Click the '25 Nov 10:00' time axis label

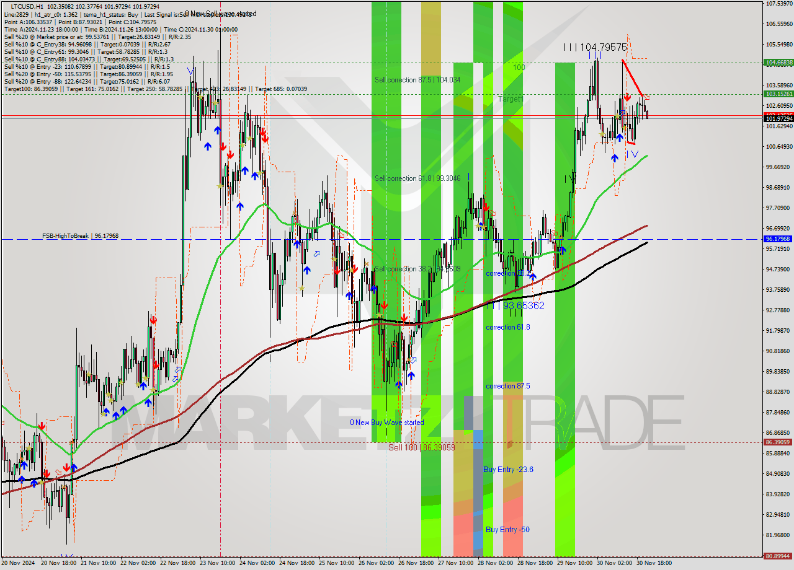tap(337, 563)
